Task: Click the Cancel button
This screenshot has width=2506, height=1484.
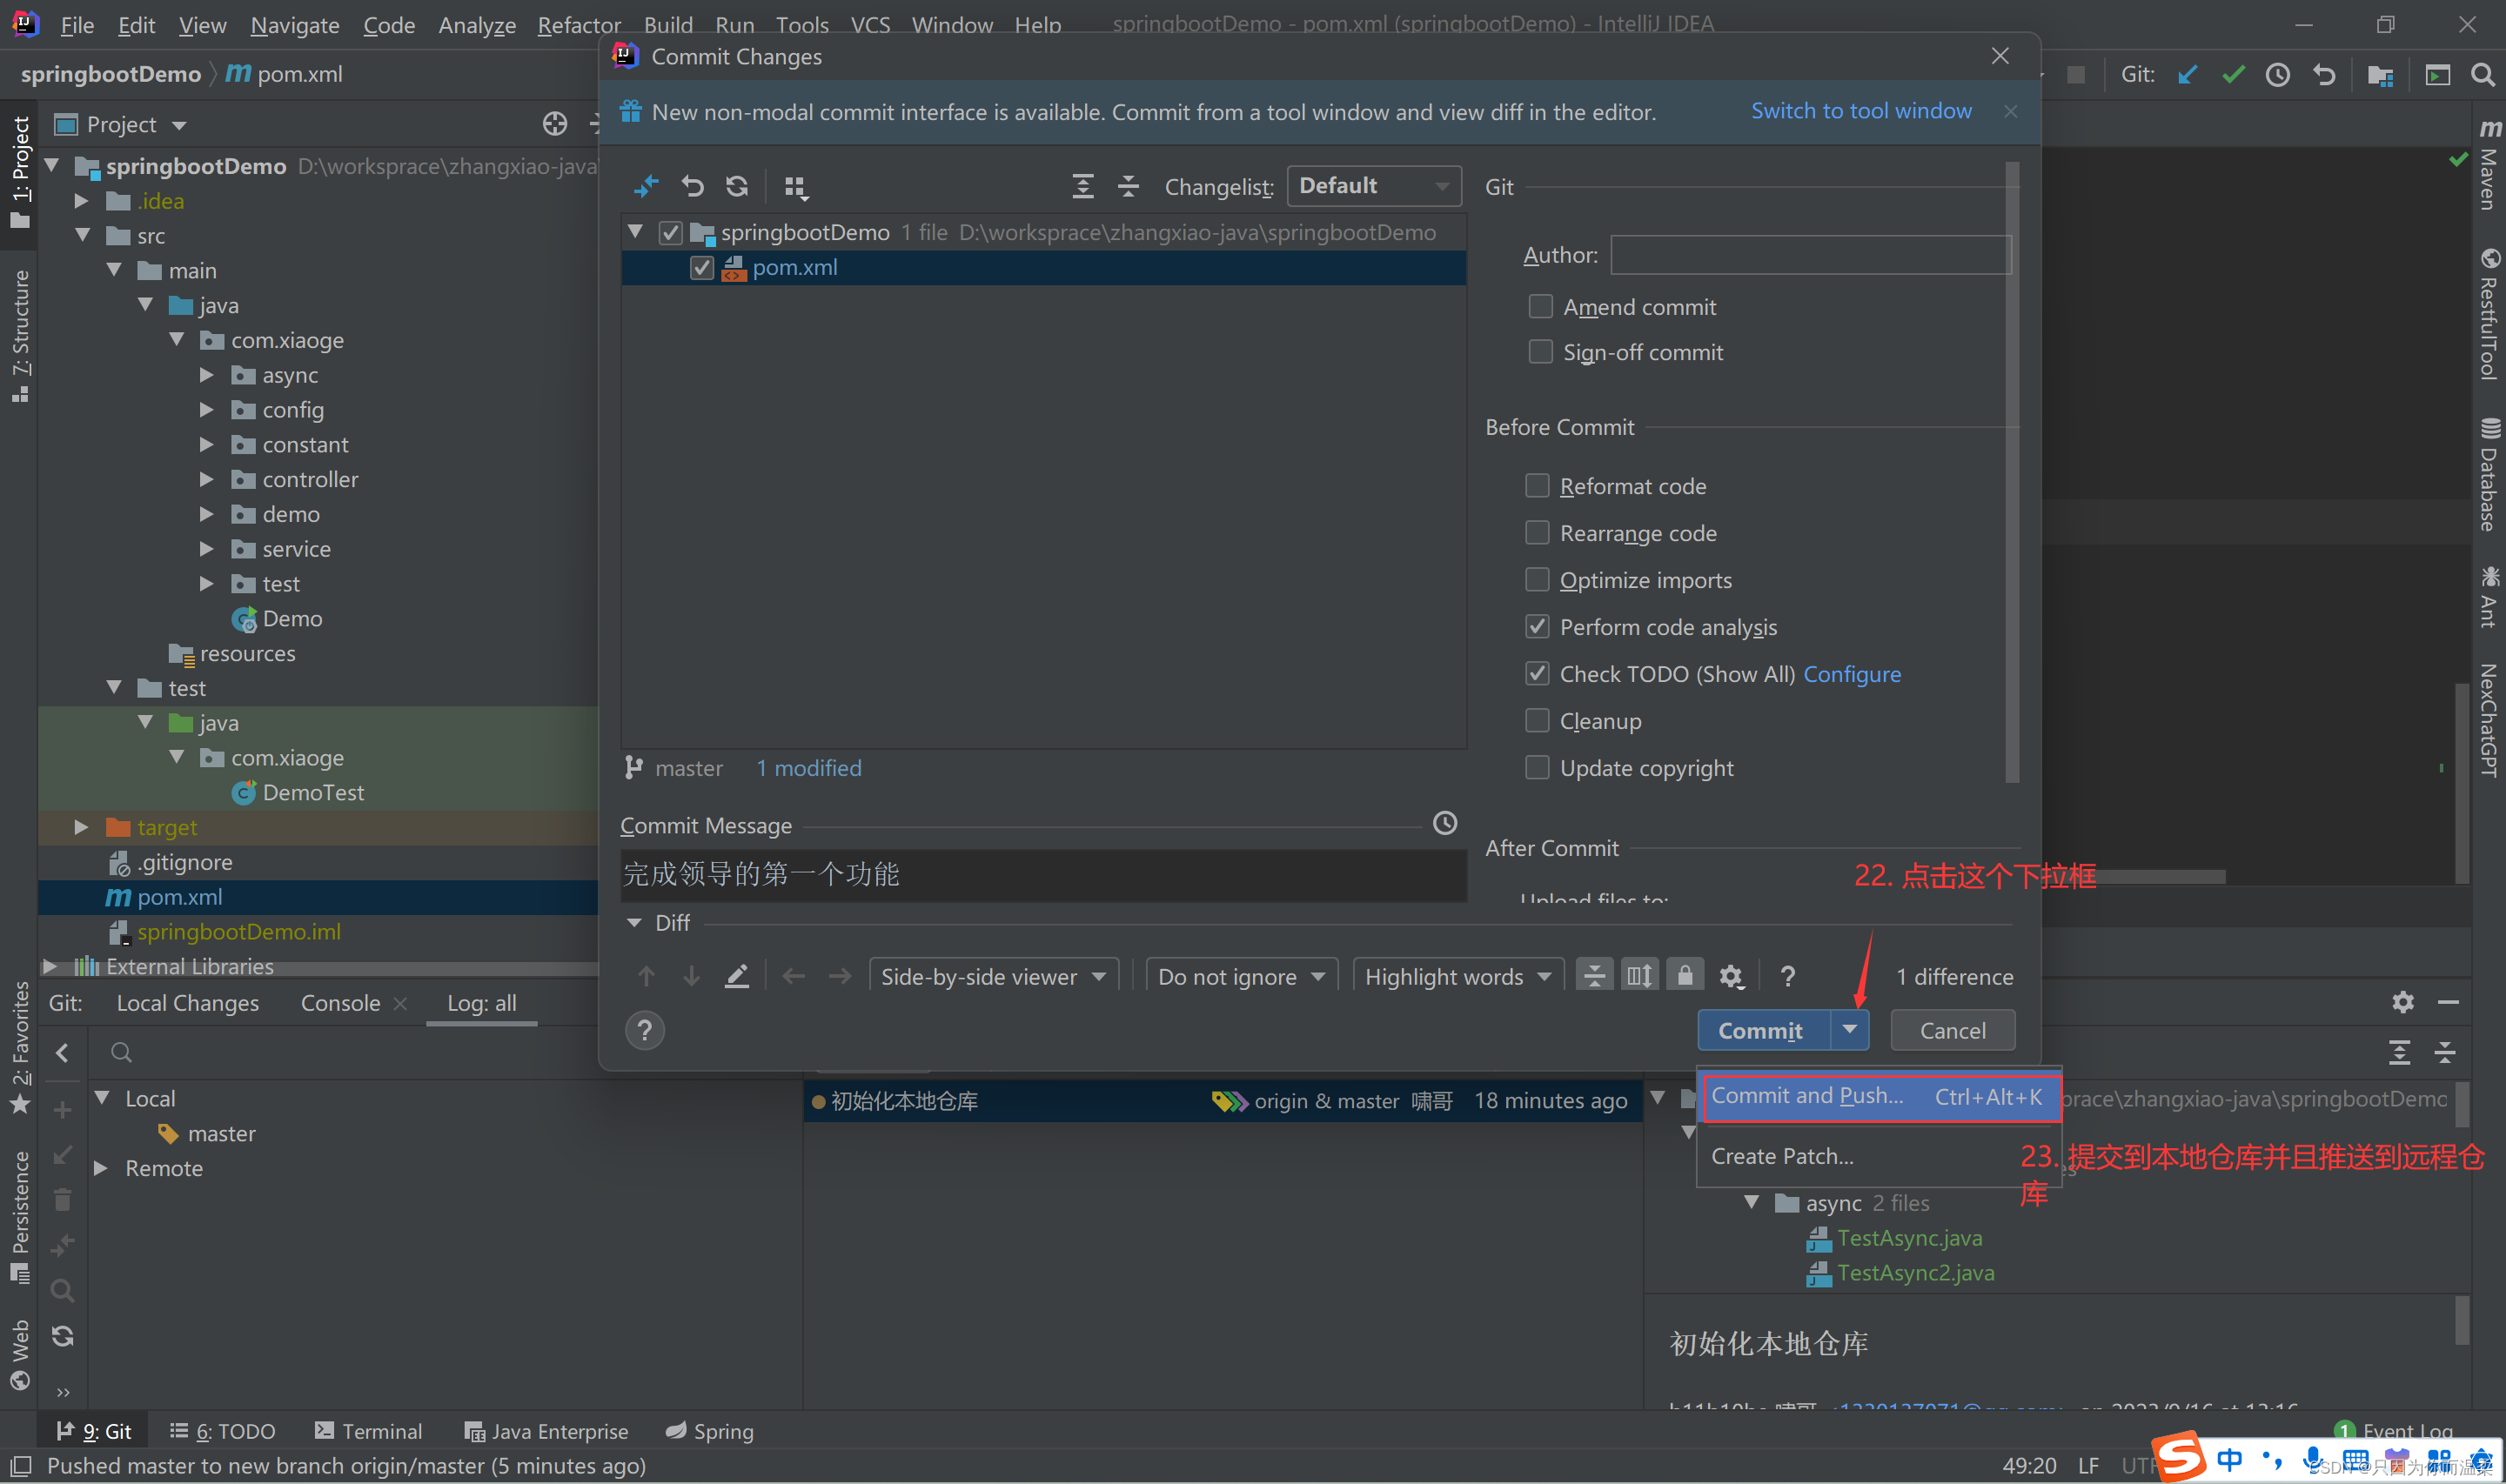Action: (1951, 1030)
